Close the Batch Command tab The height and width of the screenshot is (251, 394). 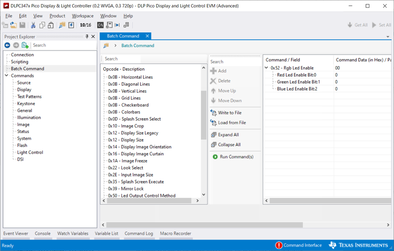pyautogui.click(x=147, y=36)
